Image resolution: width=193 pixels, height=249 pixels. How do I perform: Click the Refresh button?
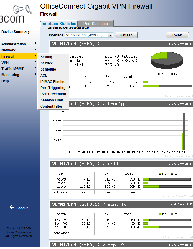pos(126,35)
